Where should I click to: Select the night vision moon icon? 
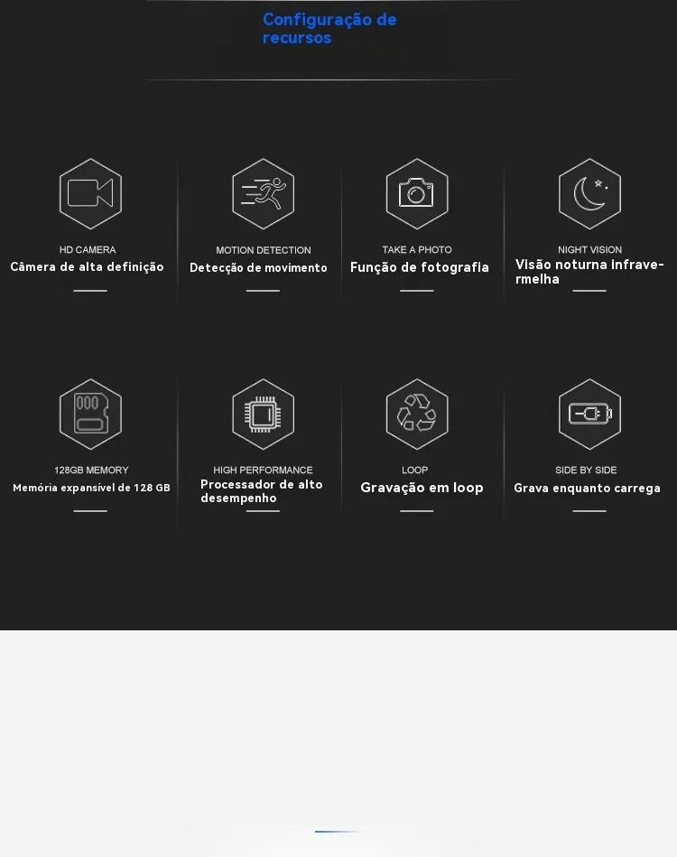pos(589,193)
